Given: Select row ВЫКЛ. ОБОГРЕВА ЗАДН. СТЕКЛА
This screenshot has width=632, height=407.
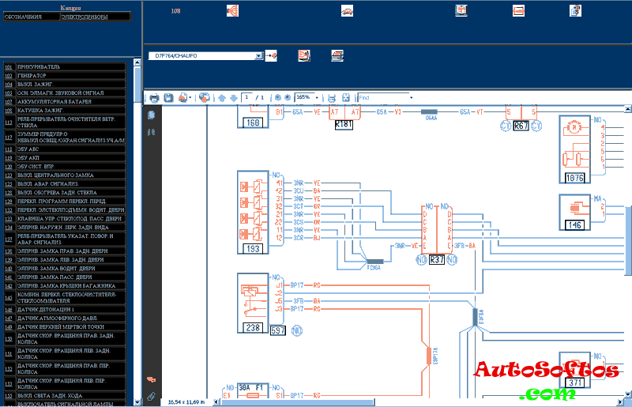Looking at the screenshot, I should [x=65, y=192].
